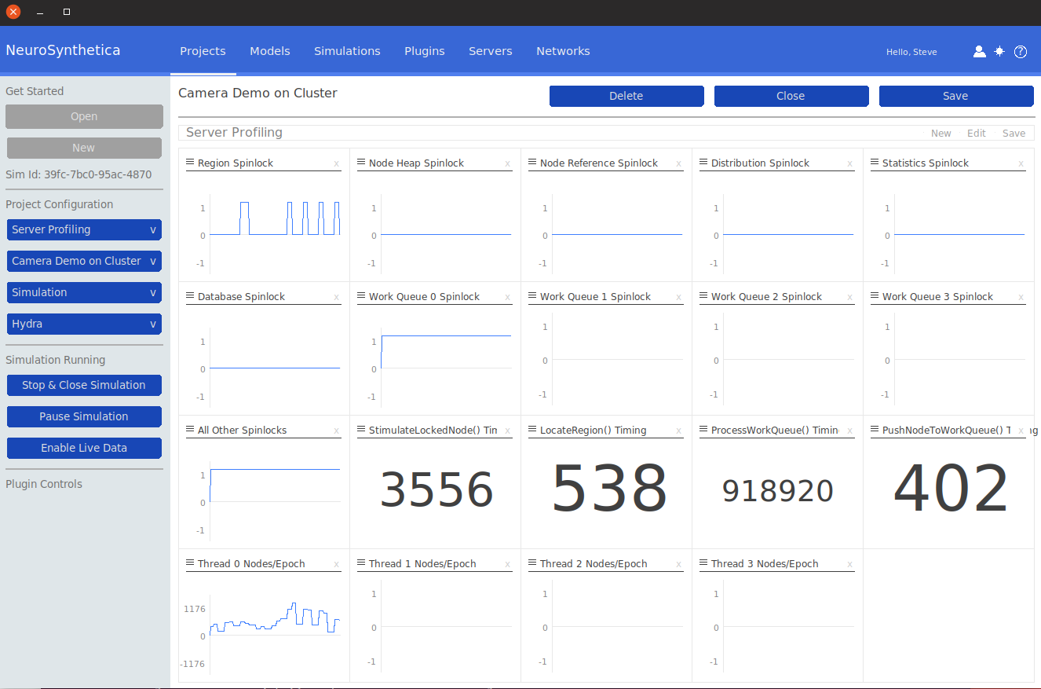Image resolution: width=1041 pixels, height=689 pixels.
Task: Click the Region Spinlock panel menu icon
Action: click(190, 163)
